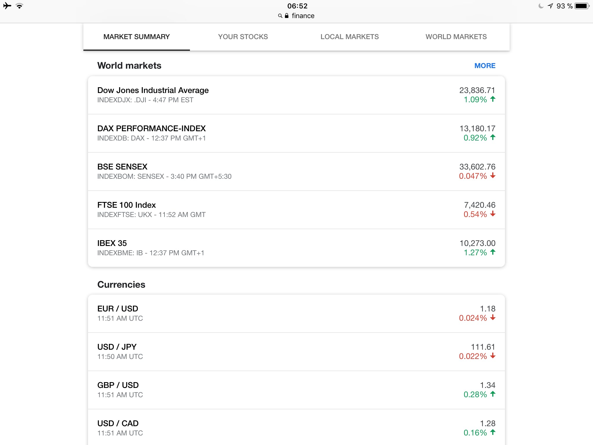593x445 pixels.
Task: Click the GBP / USD rate 1.34
Action: tap(488, 385)
